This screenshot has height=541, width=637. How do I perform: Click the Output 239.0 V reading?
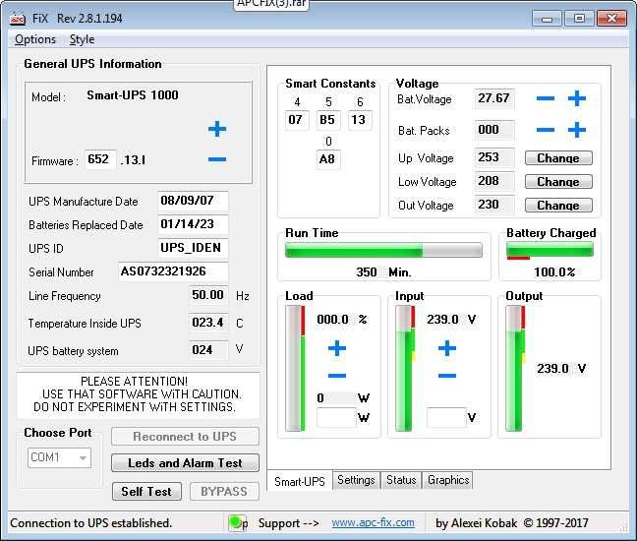561,369
